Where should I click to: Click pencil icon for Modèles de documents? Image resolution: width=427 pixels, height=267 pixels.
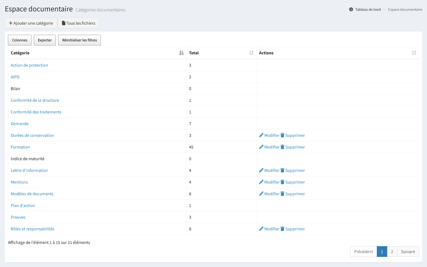click(261, 194)
